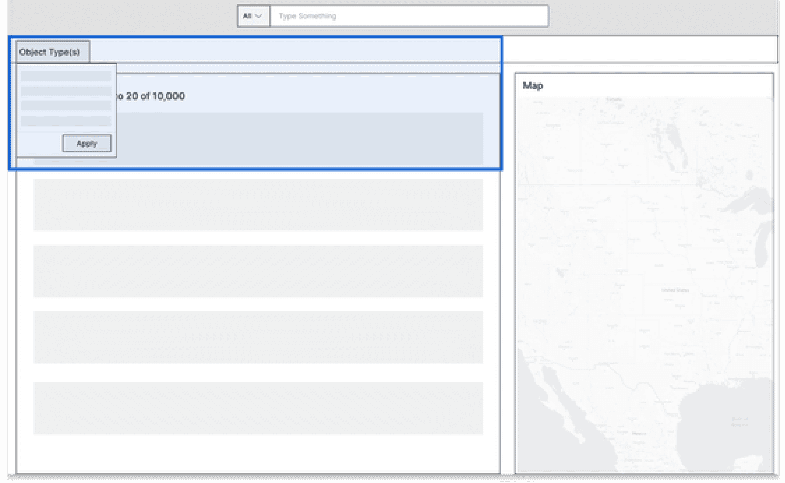Open the fourth result placeholder card
Viewport: 785px width, 483px height.
[258, 337]
